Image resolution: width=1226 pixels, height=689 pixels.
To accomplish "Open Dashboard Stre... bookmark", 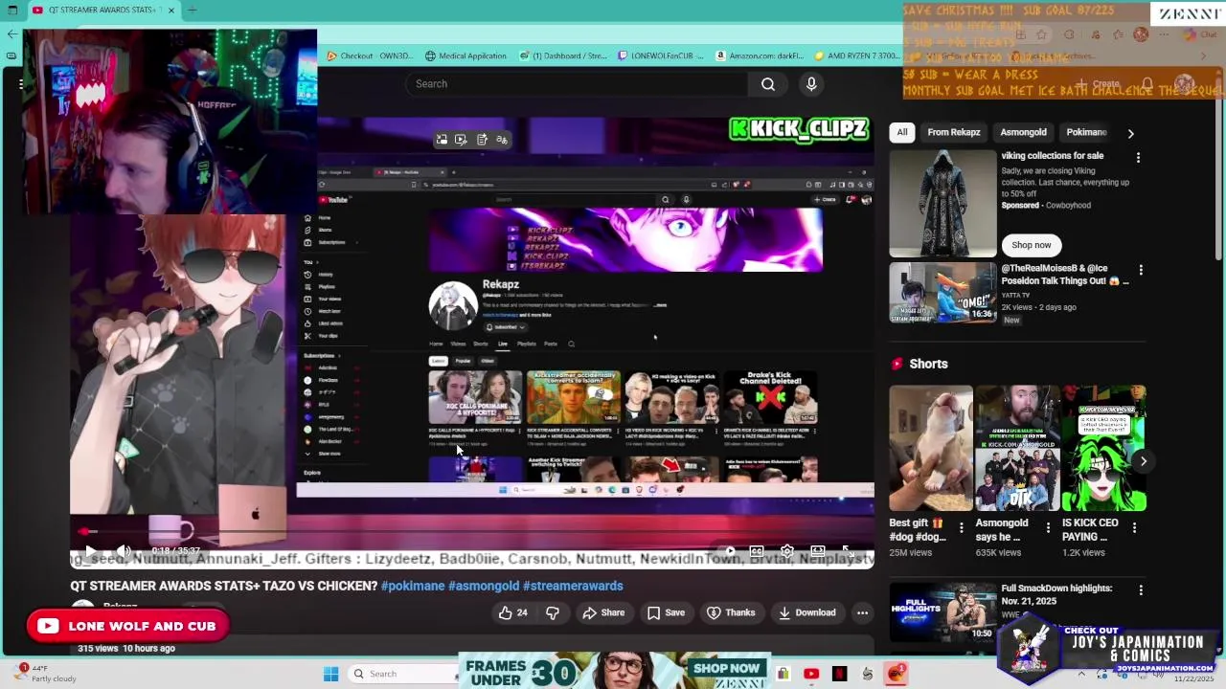I will [563, 56].
